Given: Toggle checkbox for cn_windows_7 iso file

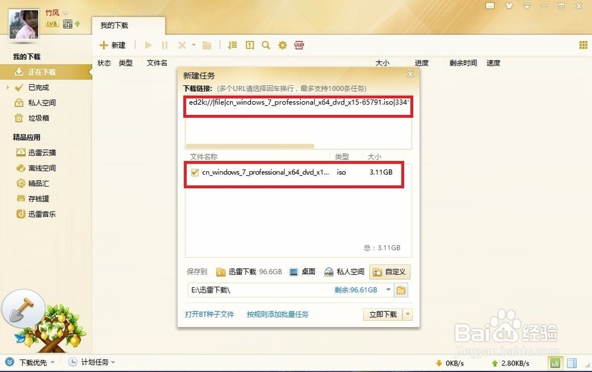Looking at the screenshot, I should pyautogui.click(x=195, y=172).
